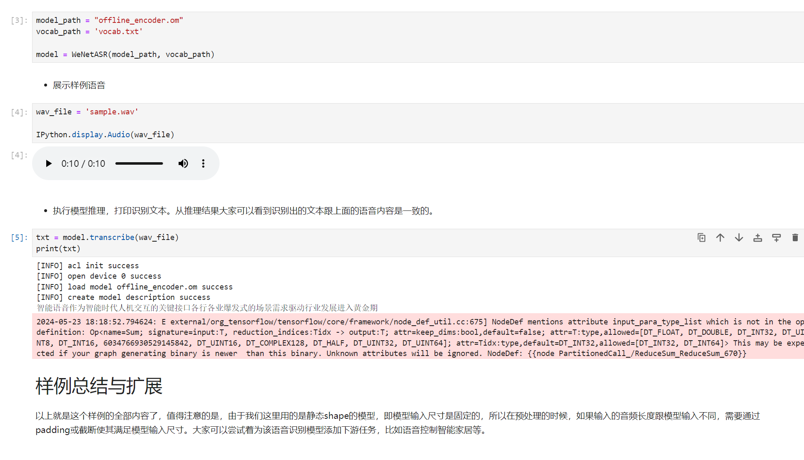804x460 pixels.
Task: Click '[INFO] load model offline_encoder.om success'
Action: click(x=135, y=287)
